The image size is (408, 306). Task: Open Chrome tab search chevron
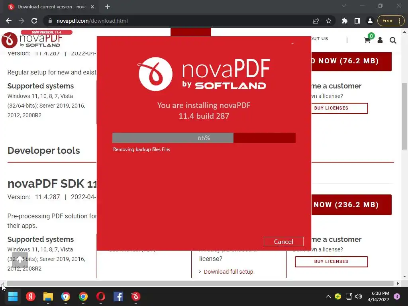tap(344, 6)
